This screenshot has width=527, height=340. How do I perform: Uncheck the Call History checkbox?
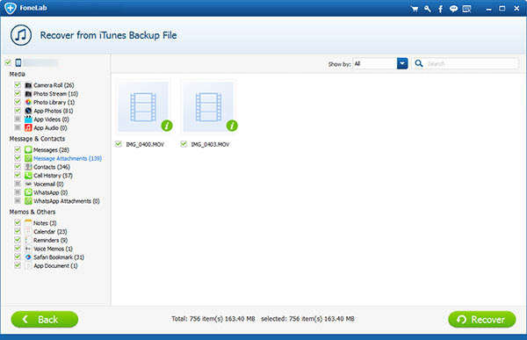18,175
